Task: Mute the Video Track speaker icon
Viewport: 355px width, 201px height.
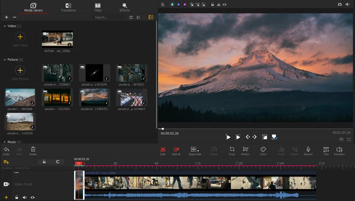Action: coord(25,197)
